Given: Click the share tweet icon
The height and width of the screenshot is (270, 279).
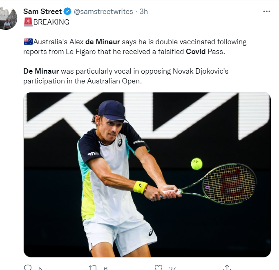Looking at the screenshot, I should click(x=226, y=268).
